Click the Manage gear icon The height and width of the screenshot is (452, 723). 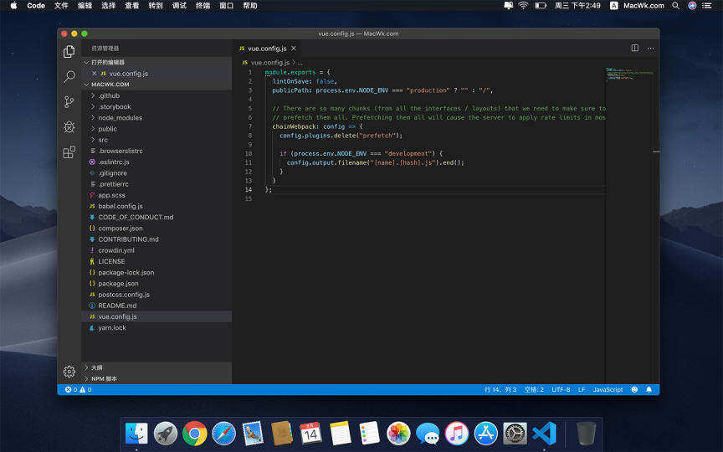[x=69, y=372]
